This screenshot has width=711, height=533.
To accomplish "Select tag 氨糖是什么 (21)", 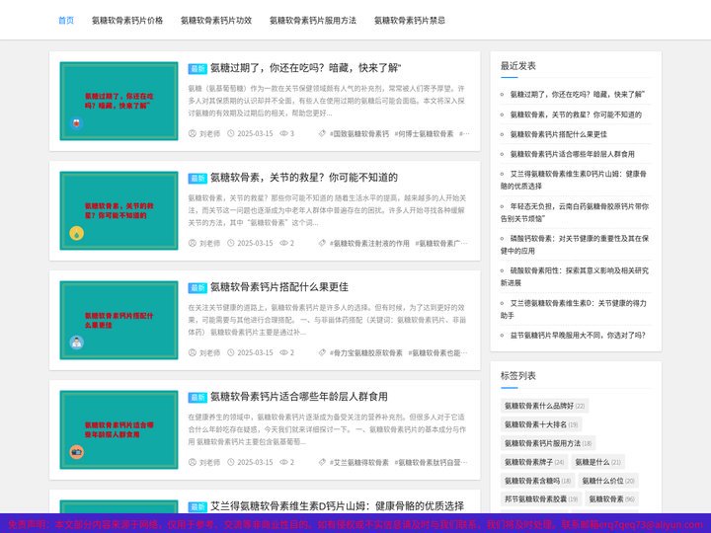I will click(x=598, y=462).
